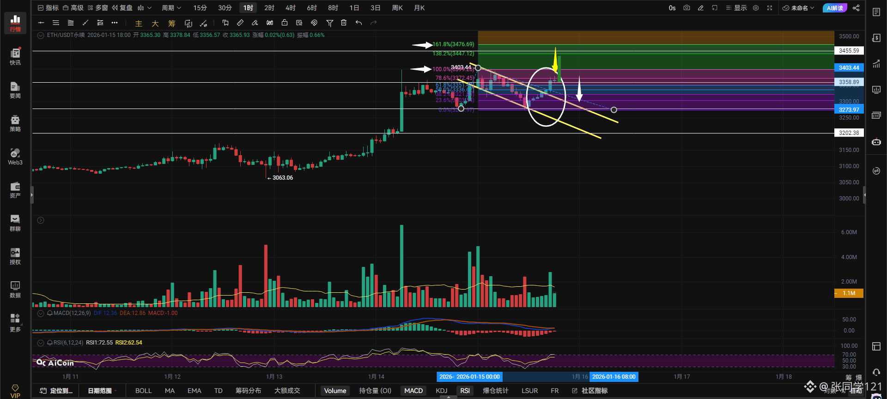Click the 定位到... locate button
The width and height of the screenshot is (887, 399).
[x=56, y=391]
